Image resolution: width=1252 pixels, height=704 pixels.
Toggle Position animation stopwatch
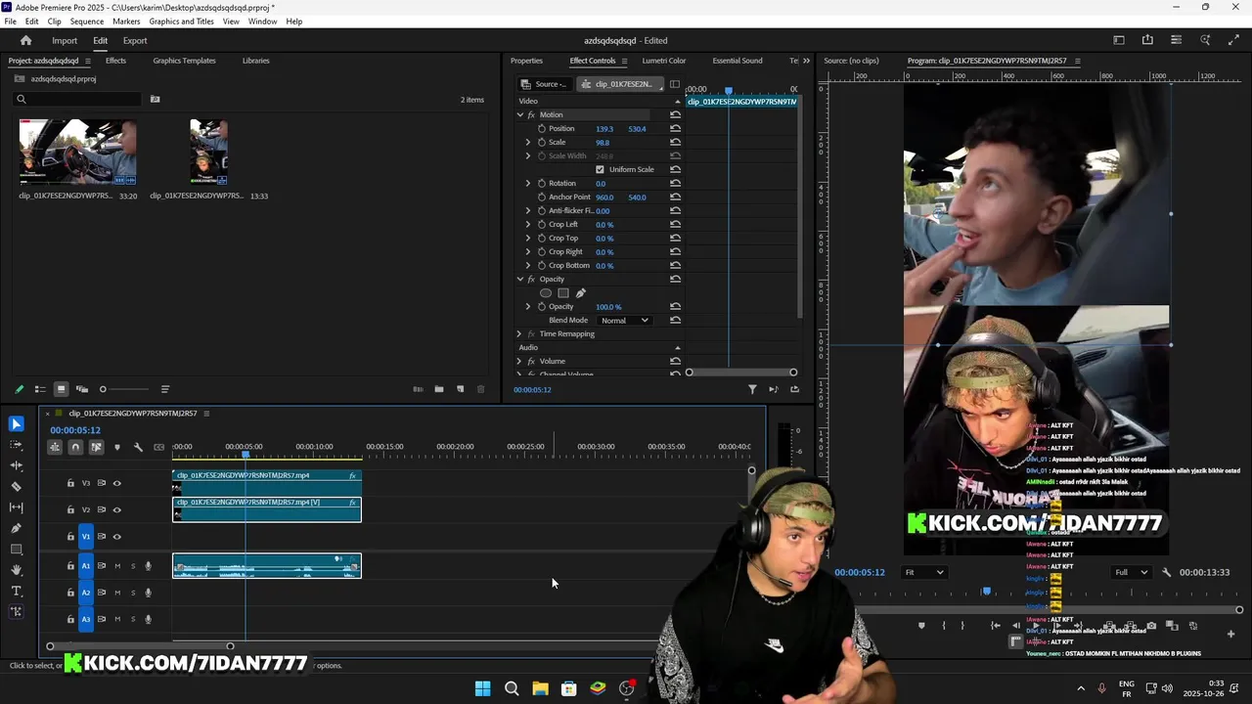point(542,128)
